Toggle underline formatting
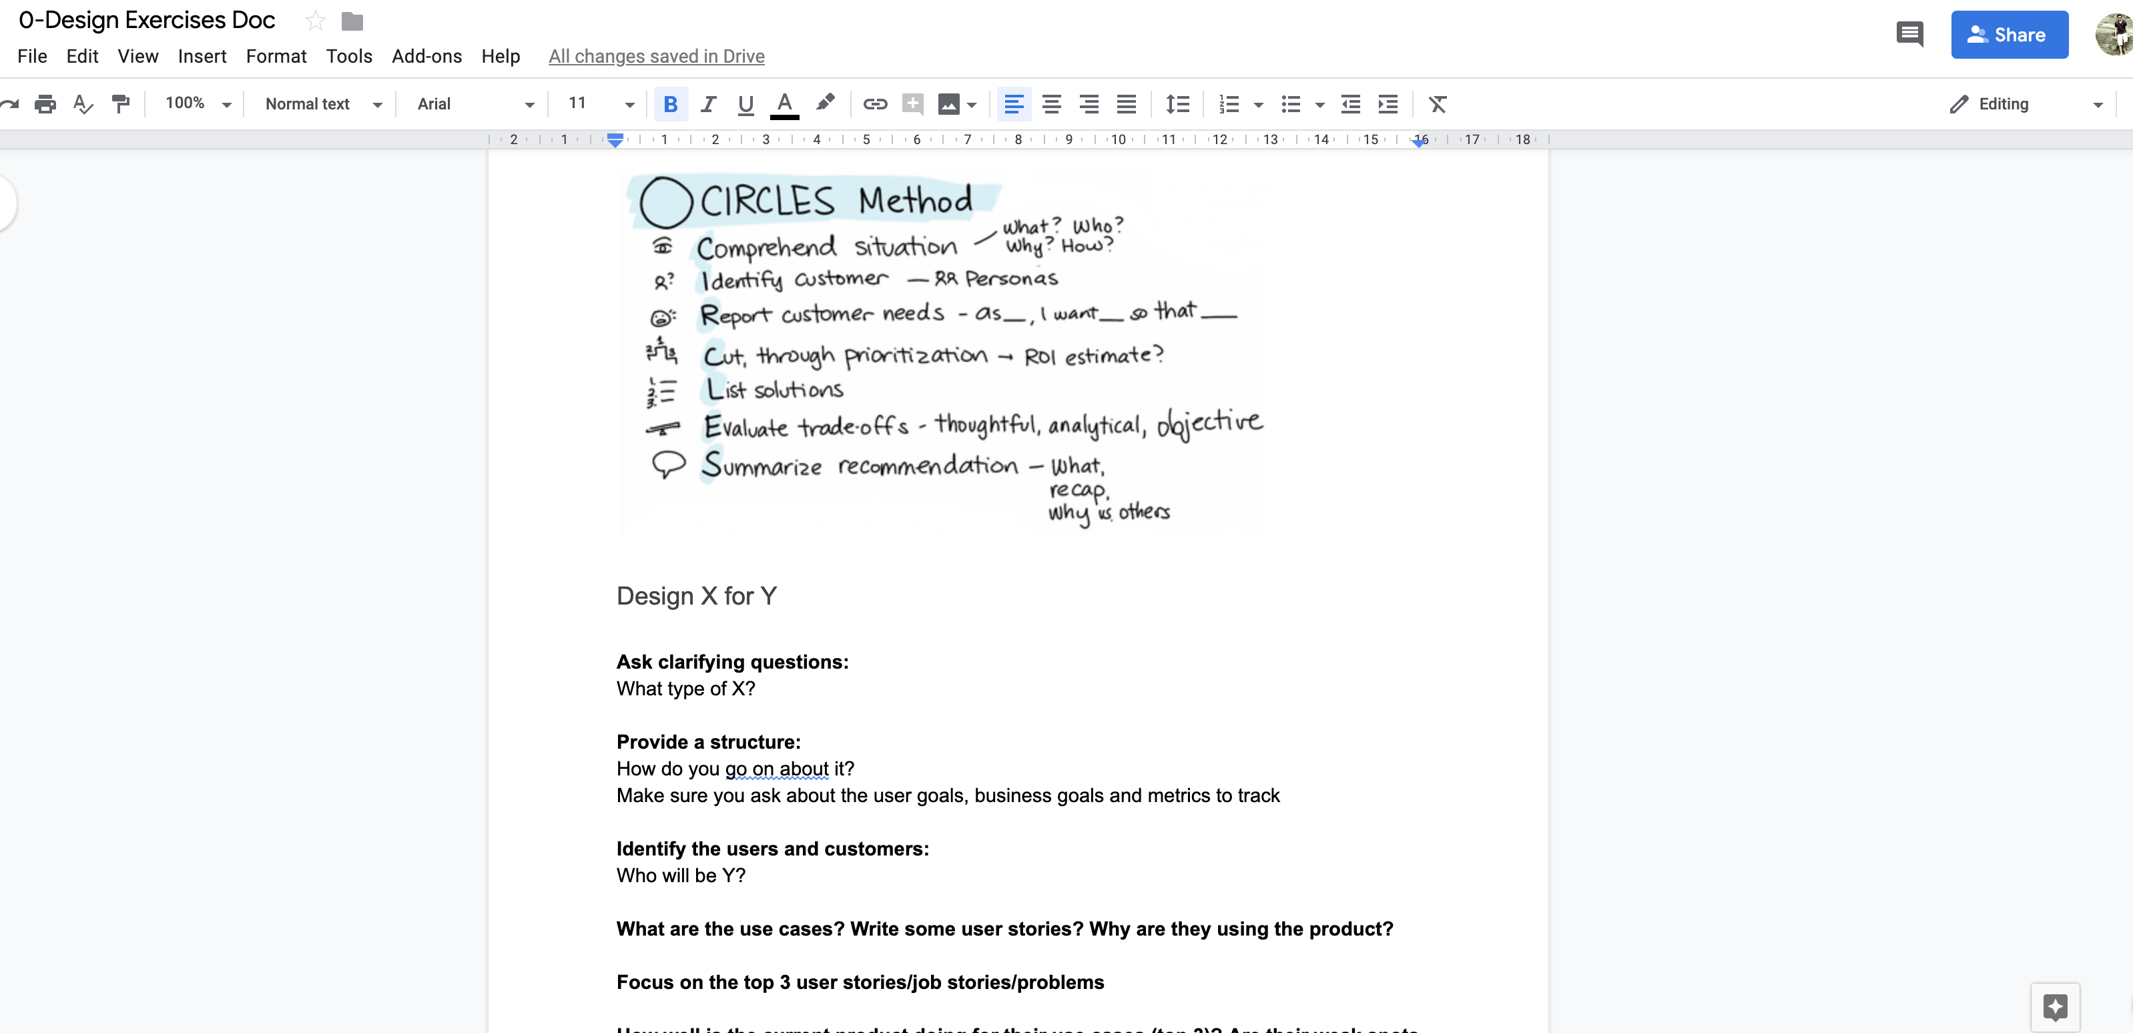Viewport: 2133px width, 1033px height. [745, 104]
